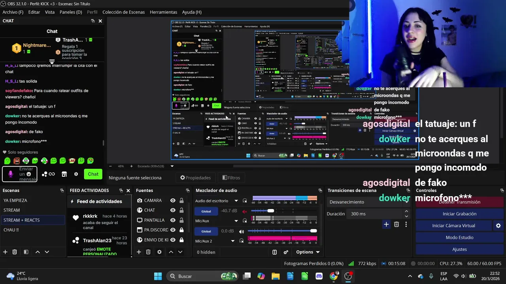506x284 pixels.
Task: Hide the PA DISCORD source
Action: pyautogui.click(x=173, y=230)
